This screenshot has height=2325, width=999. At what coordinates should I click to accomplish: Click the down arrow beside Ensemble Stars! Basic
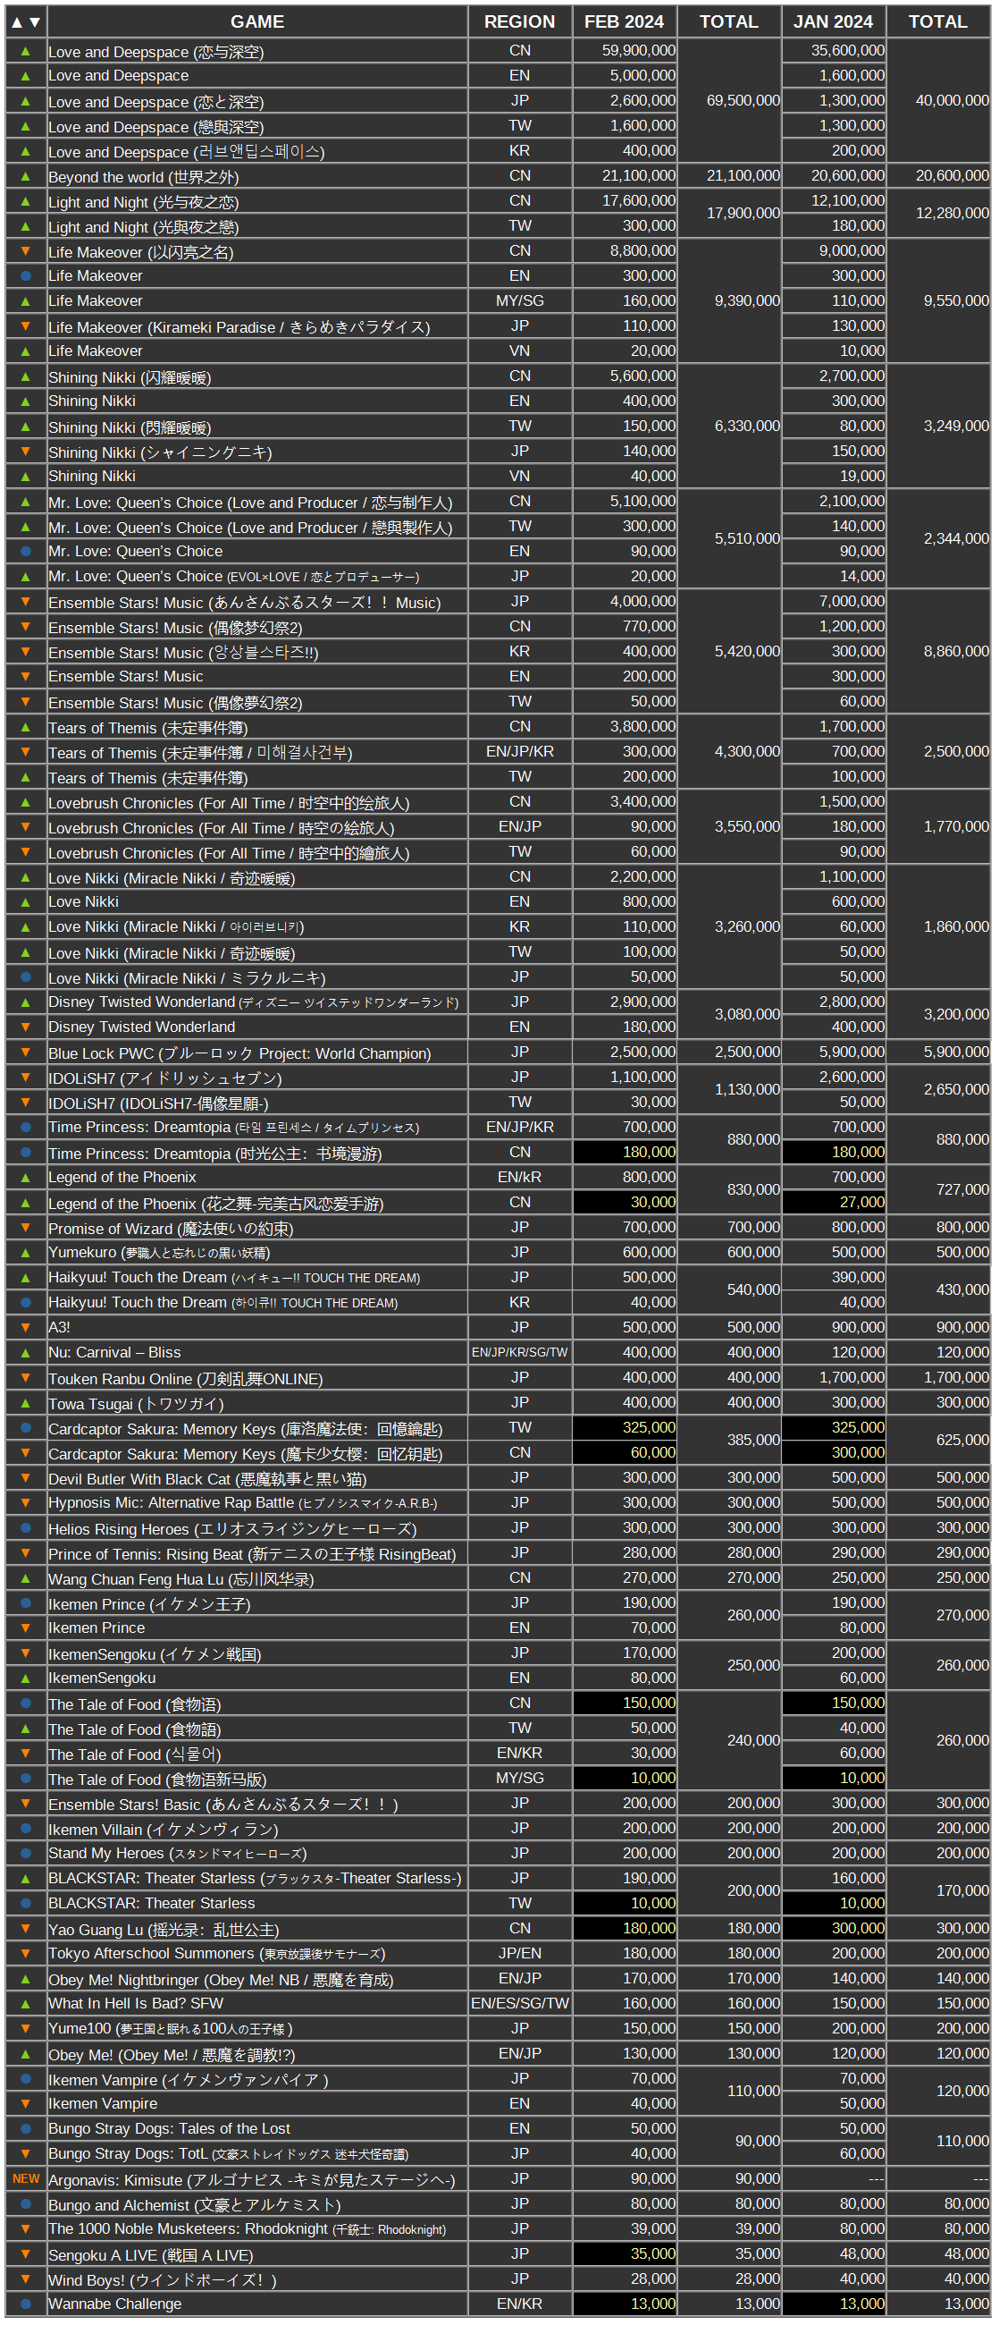[25, 1803]
